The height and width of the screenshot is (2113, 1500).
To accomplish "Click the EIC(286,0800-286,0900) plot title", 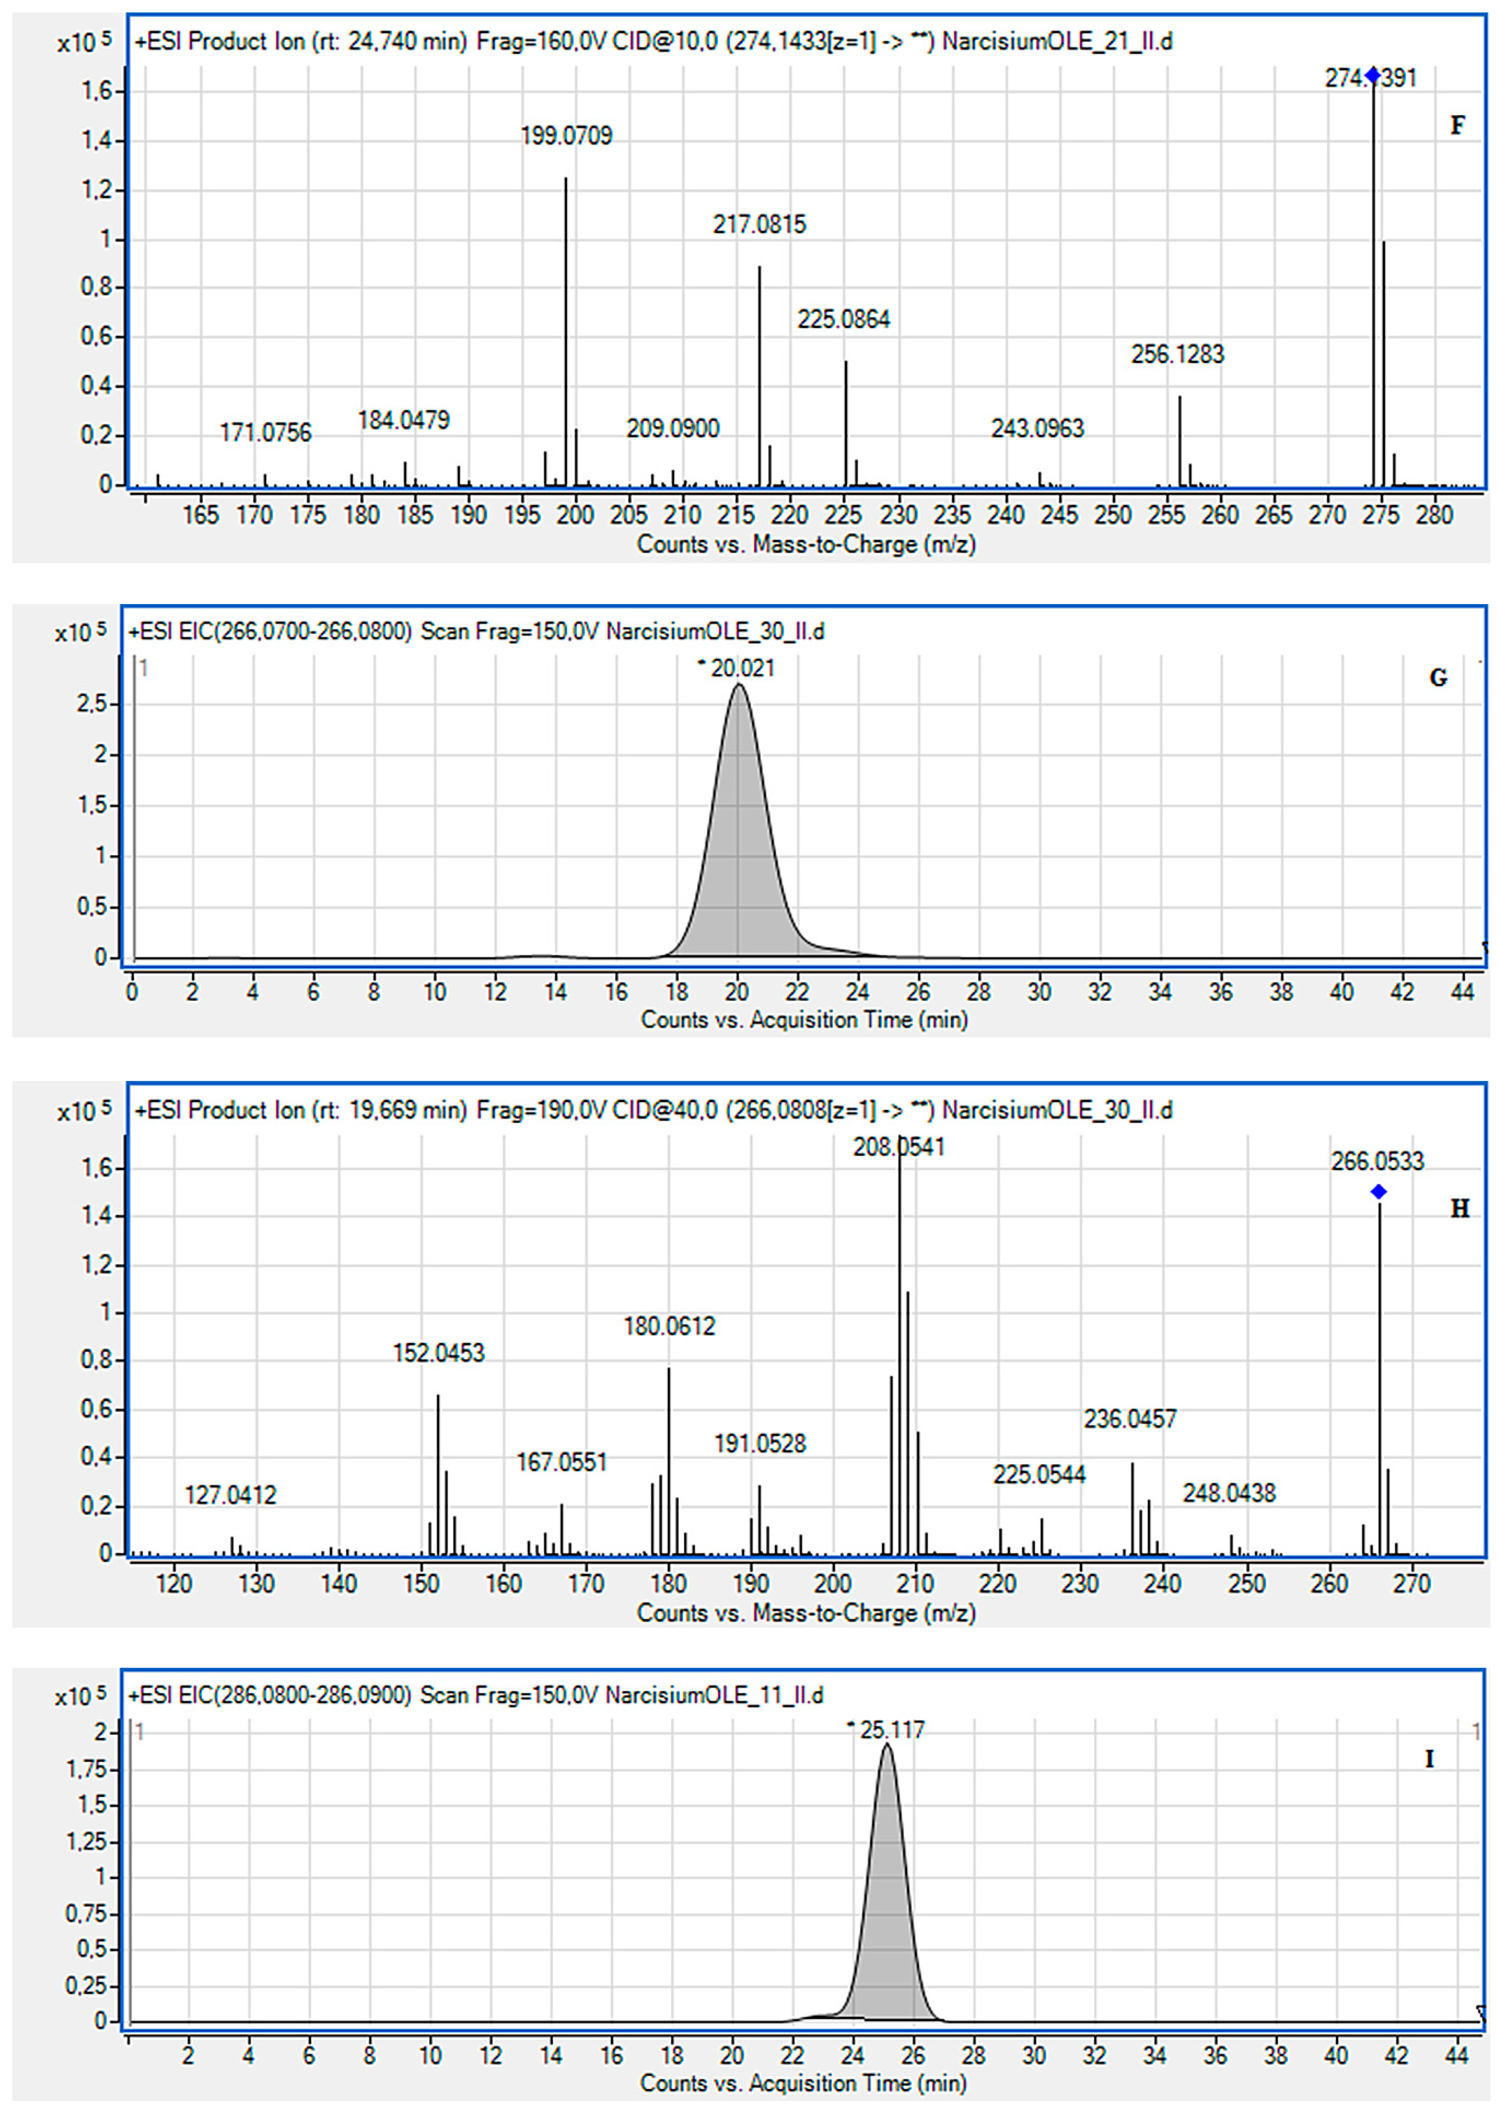I will pos(476,1695).
